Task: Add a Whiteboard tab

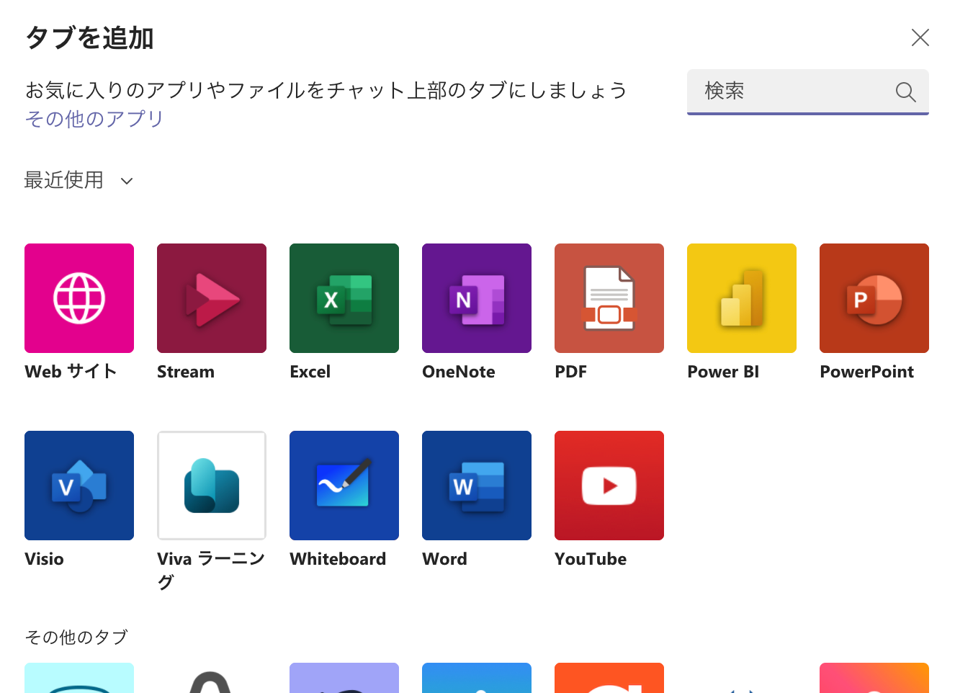Action: click(344, 486)
